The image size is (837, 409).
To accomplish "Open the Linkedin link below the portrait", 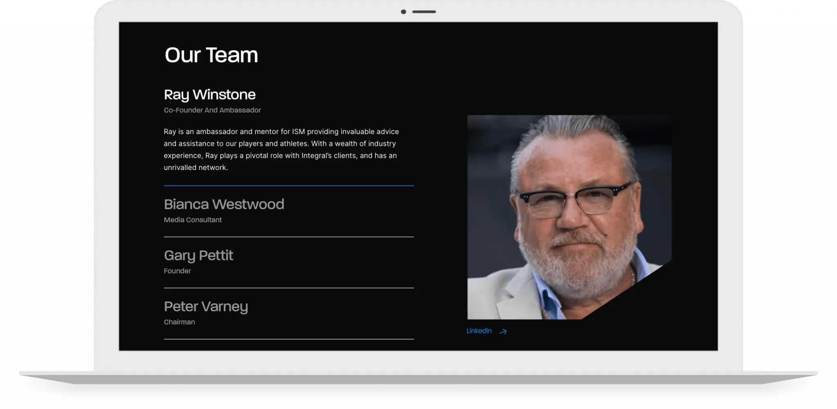I will (x=479, y=331).
